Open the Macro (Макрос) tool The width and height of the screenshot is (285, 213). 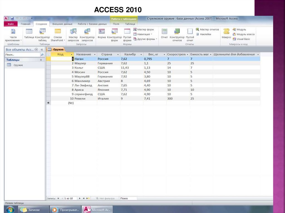click(x=226, y=31)
